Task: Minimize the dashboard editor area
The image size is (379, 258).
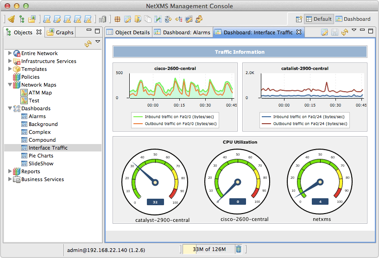Action: click(362, 30)
